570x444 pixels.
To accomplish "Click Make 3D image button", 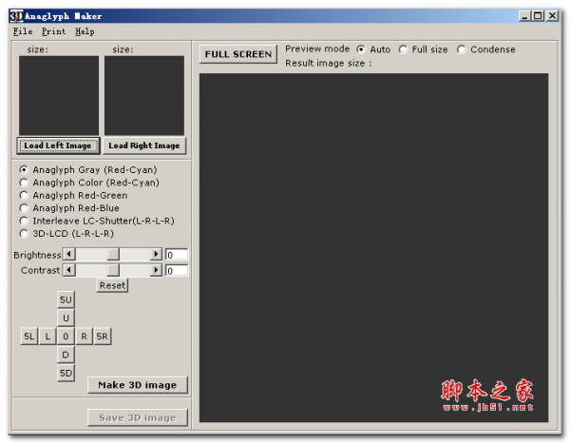I will (138, 385).
